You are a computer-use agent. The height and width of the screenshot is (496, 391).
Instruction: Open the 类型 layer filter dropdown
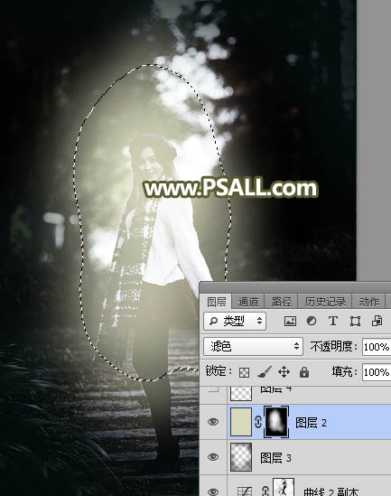235,321
